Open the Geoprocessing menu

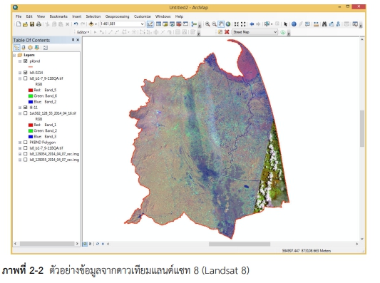coord(118,16)
